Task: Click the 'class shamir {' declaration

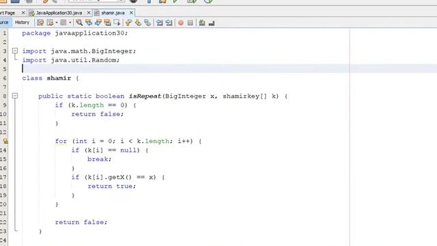Action: (51, 78)
